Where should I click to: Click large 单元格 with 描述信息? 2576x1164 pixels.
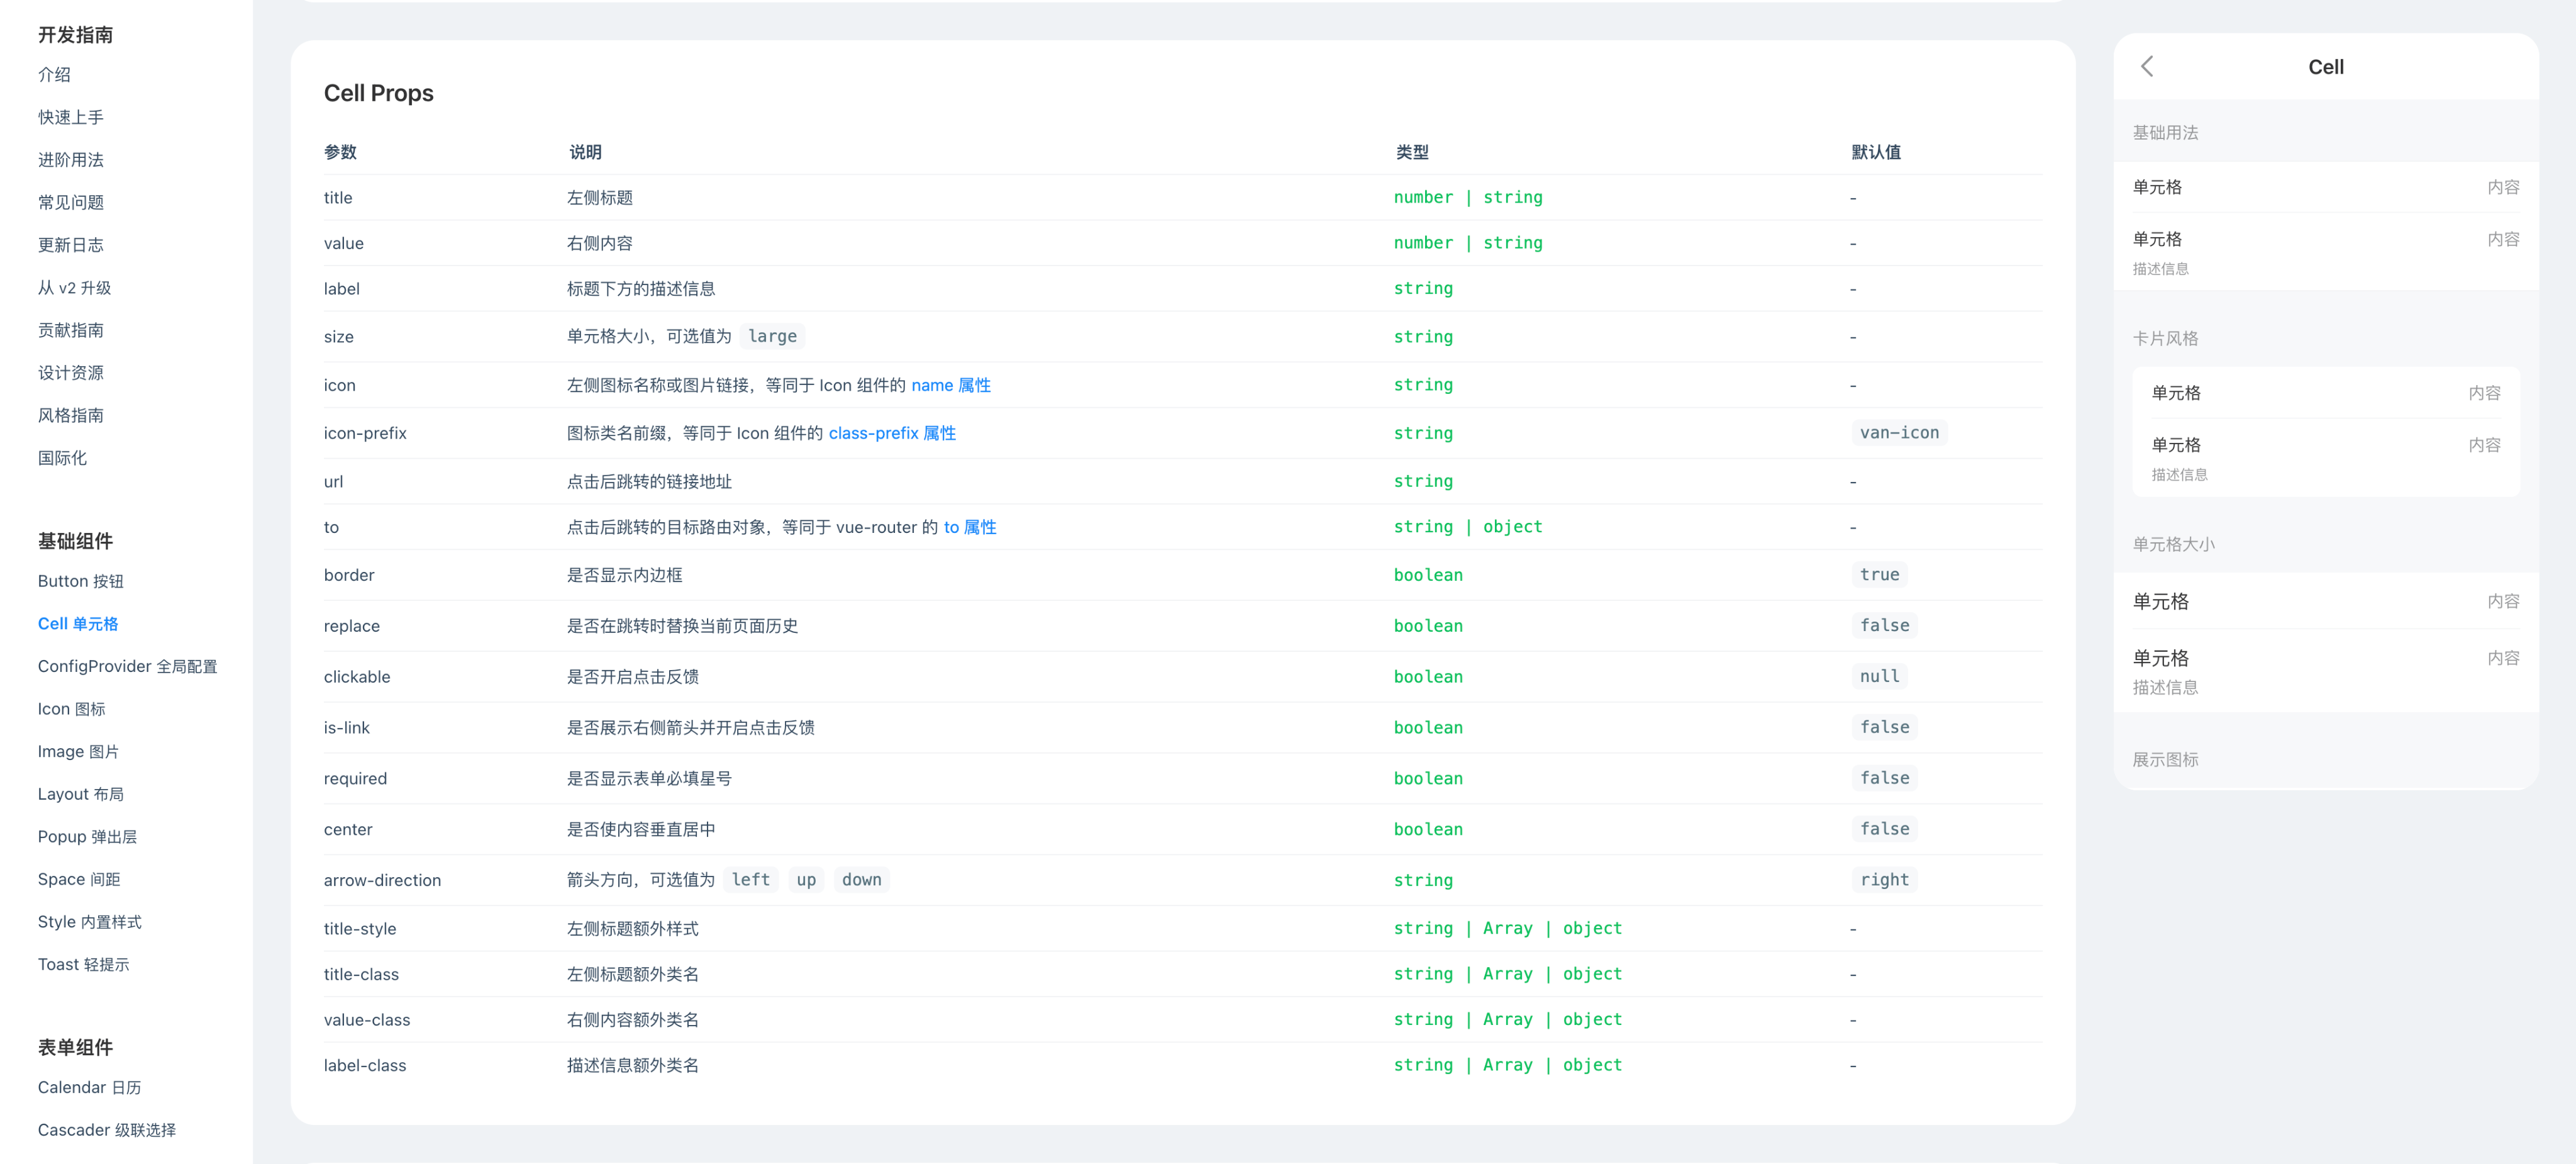click(2325, 671)
